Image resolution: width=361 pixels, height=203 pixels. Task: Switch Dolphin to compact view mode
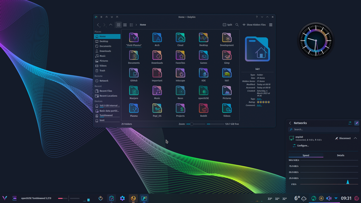pyautogui.click(x=125, y=25)
